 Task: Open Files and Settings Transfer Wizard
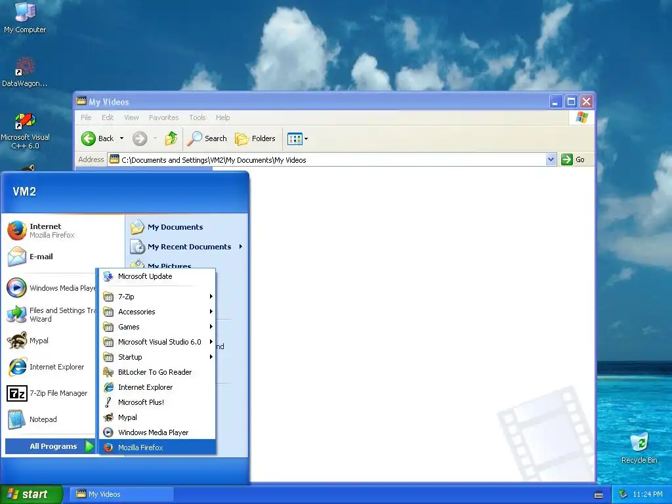tap(51, 314)
